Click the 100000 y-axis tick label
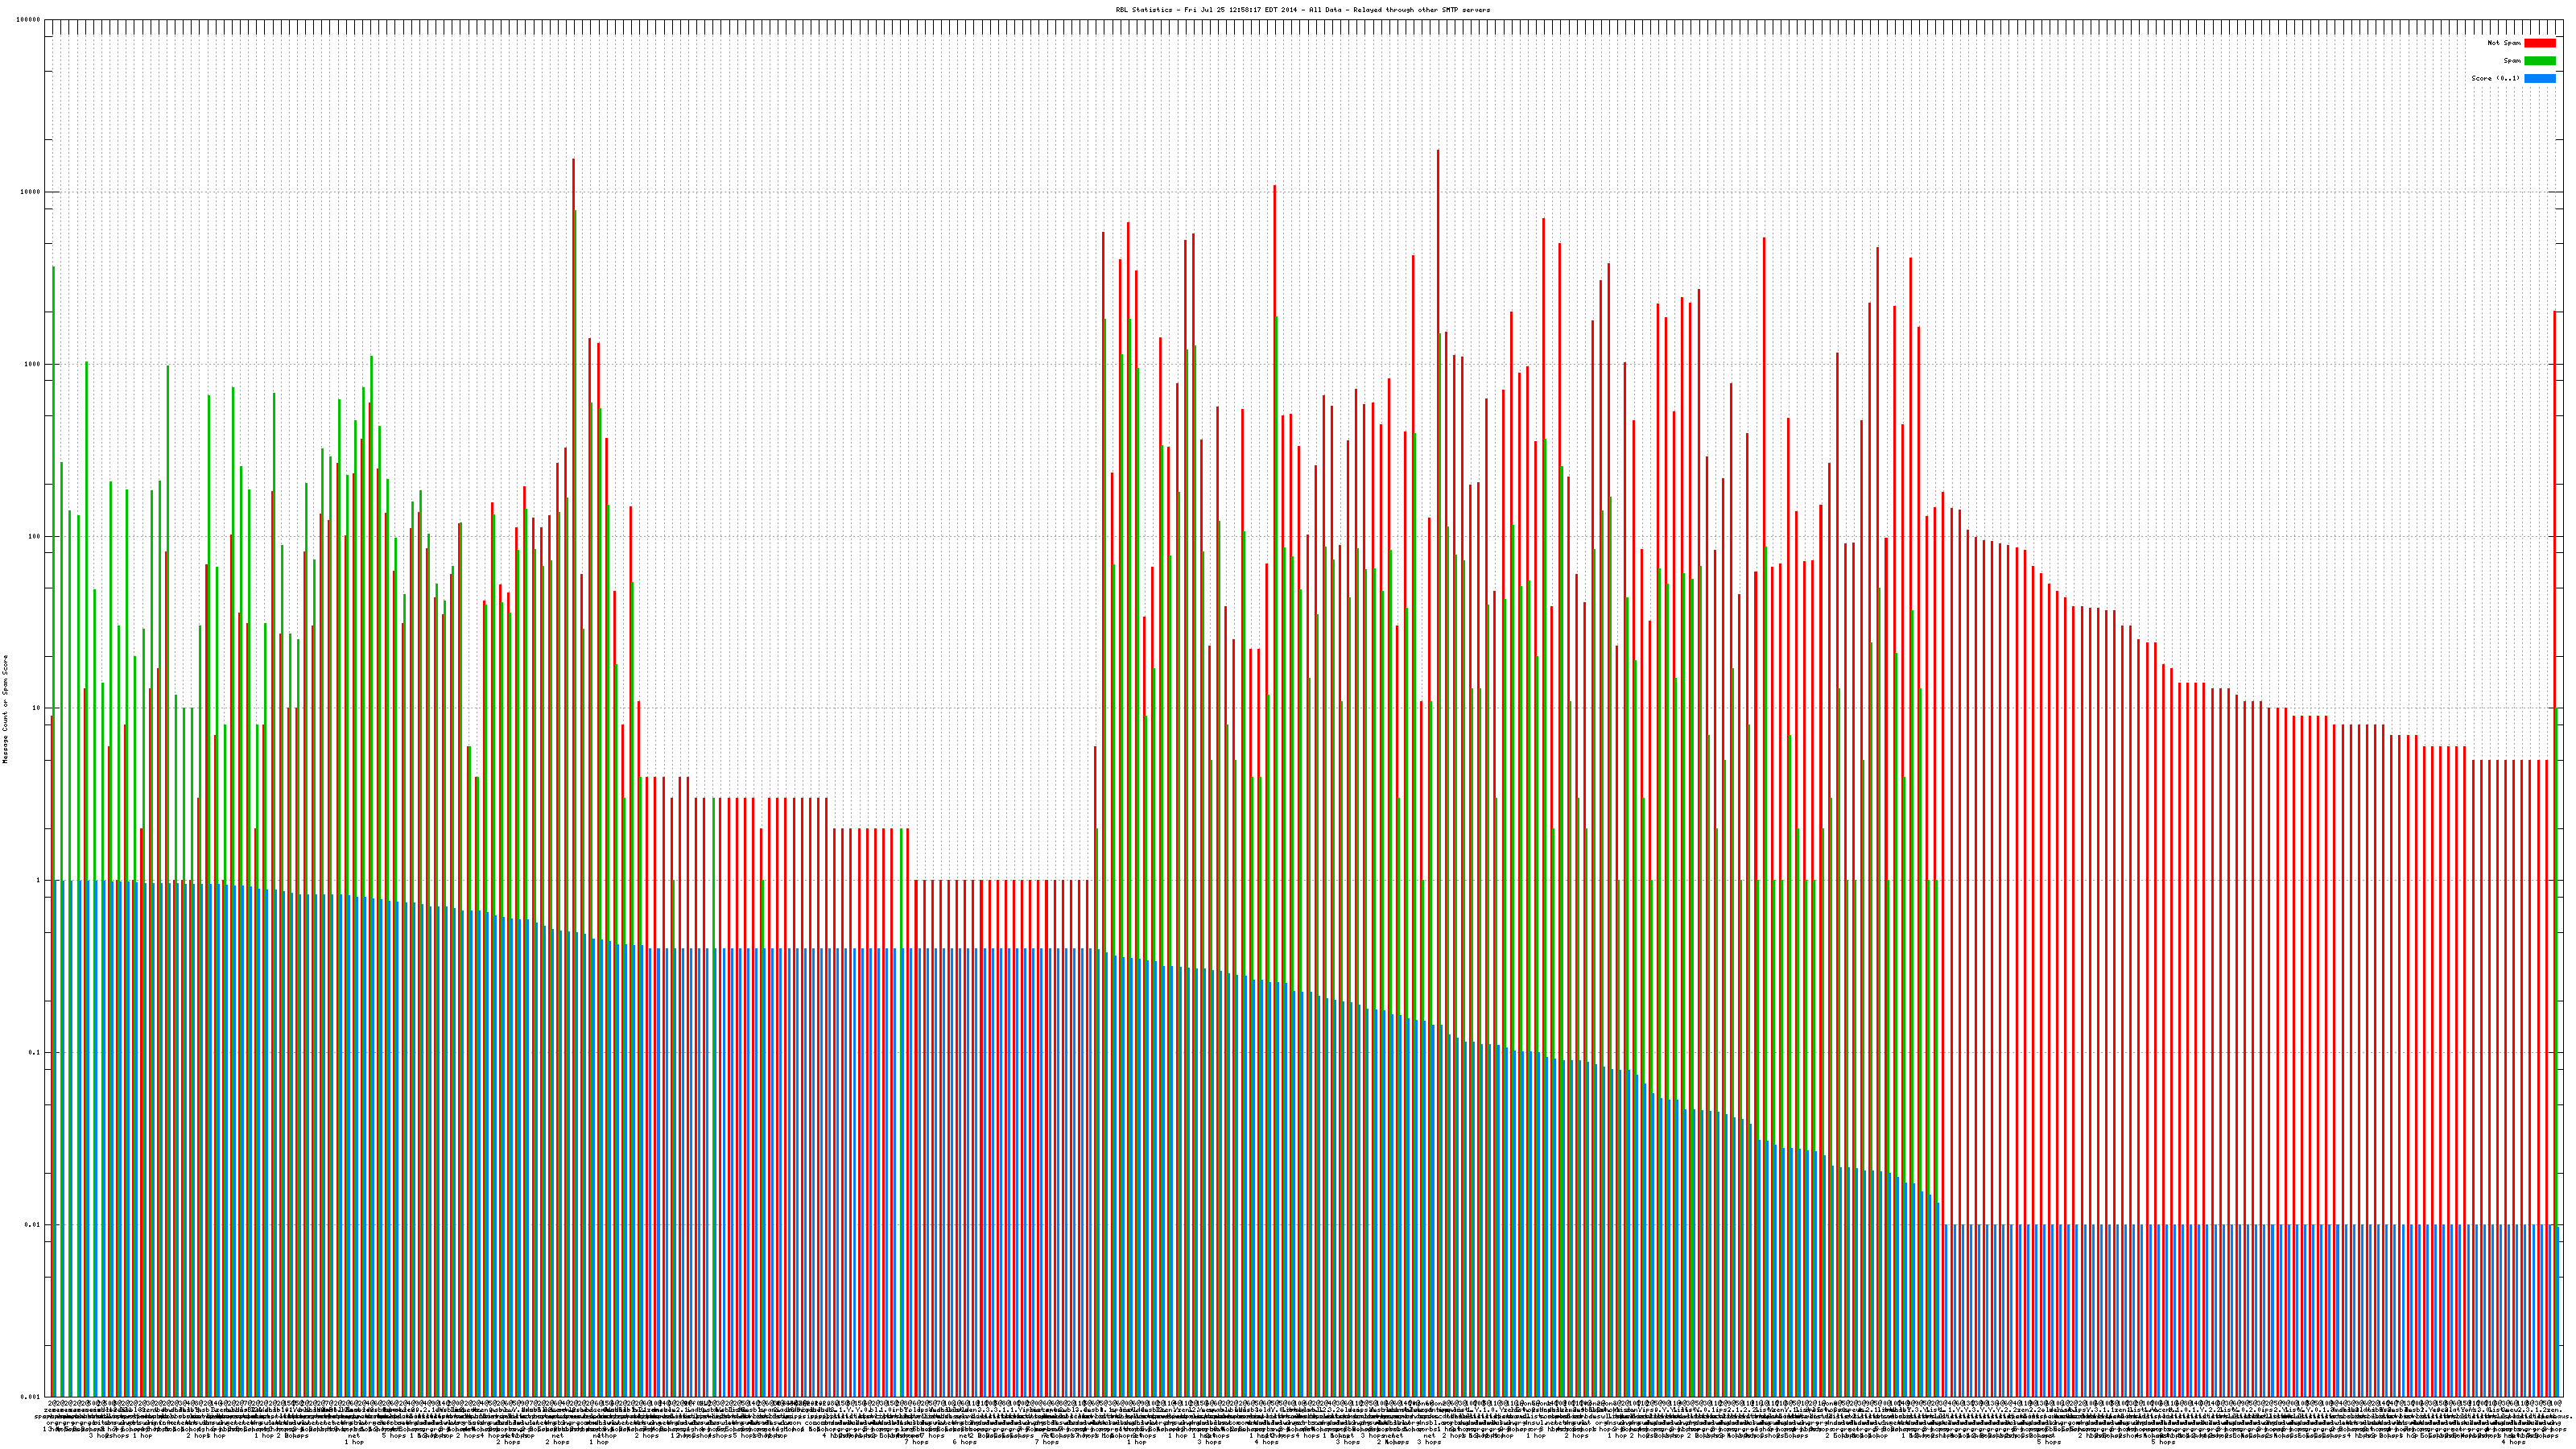Image resolution: width=2576 pixels, height=1449 pixels. [30, 20]
